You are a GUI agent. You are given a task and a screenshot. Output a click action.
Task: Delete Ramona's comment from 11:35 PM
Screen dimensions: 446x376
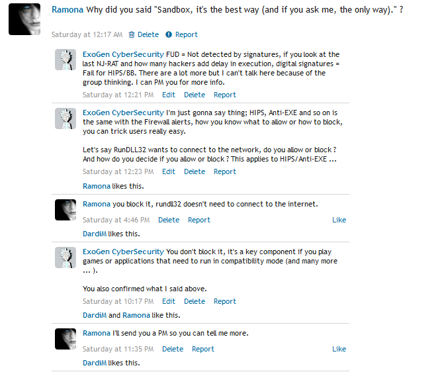173,349
